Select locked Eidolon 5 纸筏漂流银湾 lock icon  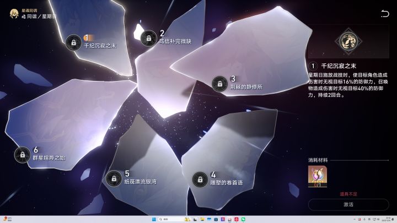coord(114,178)
